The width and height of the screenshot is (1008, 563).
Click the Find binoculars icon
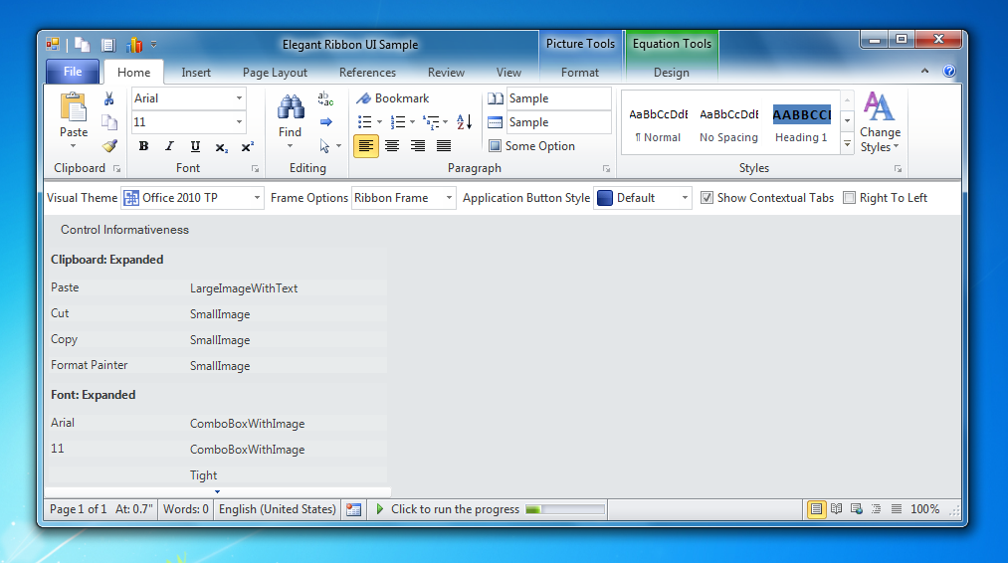pyautogui.click(x=291, y=107)
